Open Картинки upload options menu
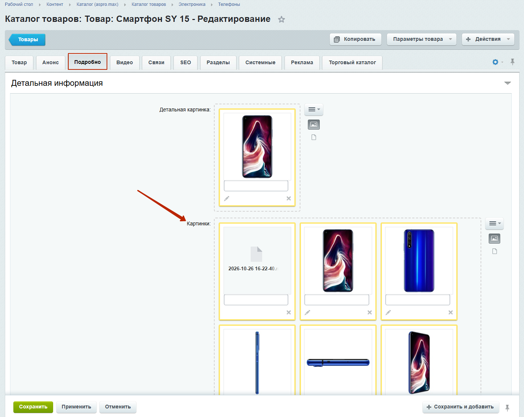Screen dimensions: 524x417 (x=494, y=224)
